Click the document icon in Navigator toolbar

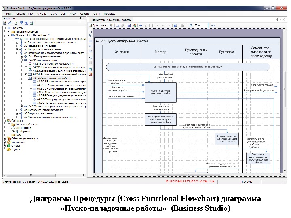pyautogui.click(x=16, y=23)
